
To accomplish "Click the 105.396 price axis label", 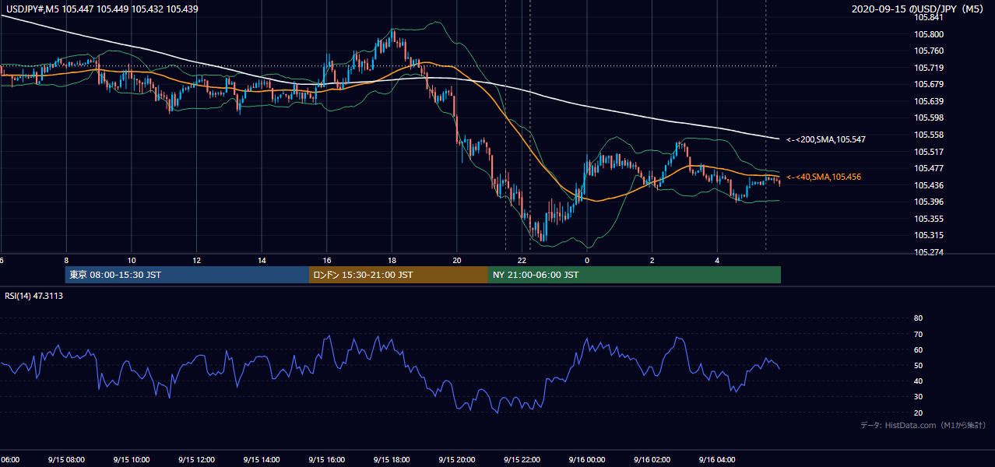I will click(929, 202).
